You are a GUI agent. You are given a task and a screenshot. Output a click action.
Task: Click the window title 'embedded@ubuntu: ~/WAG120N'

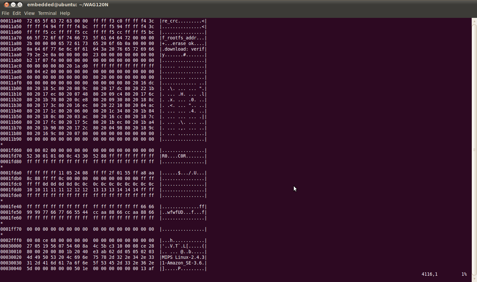tap(68, 5)
